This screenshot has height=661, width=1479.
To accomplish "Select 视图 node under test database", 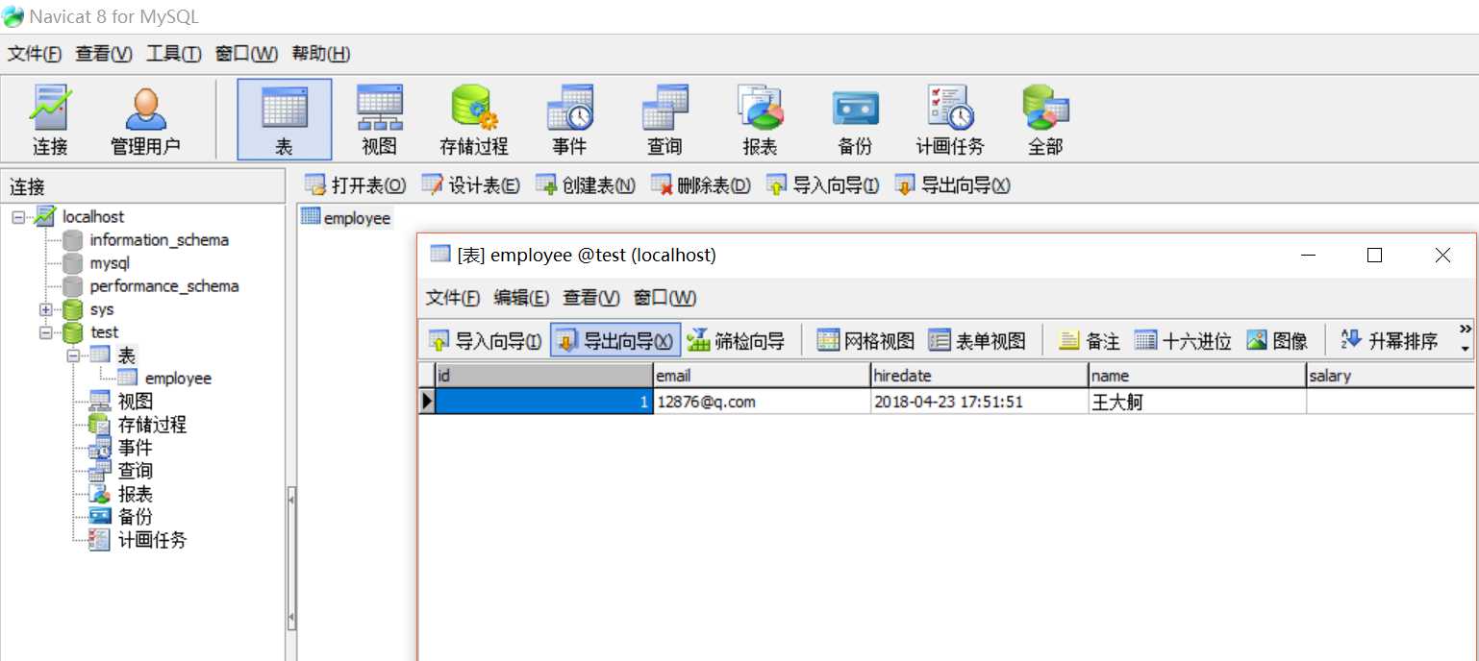I will (x=136, y=402).
